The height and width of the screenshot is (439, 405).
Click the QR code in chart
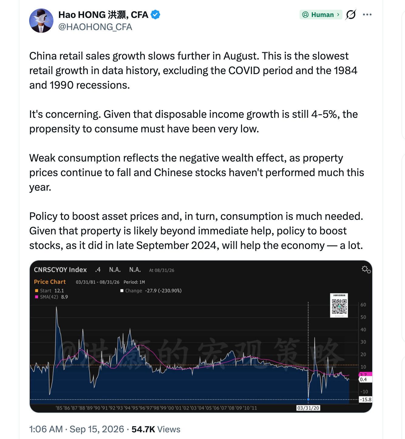pyautogui.click(x=339, y=306)
